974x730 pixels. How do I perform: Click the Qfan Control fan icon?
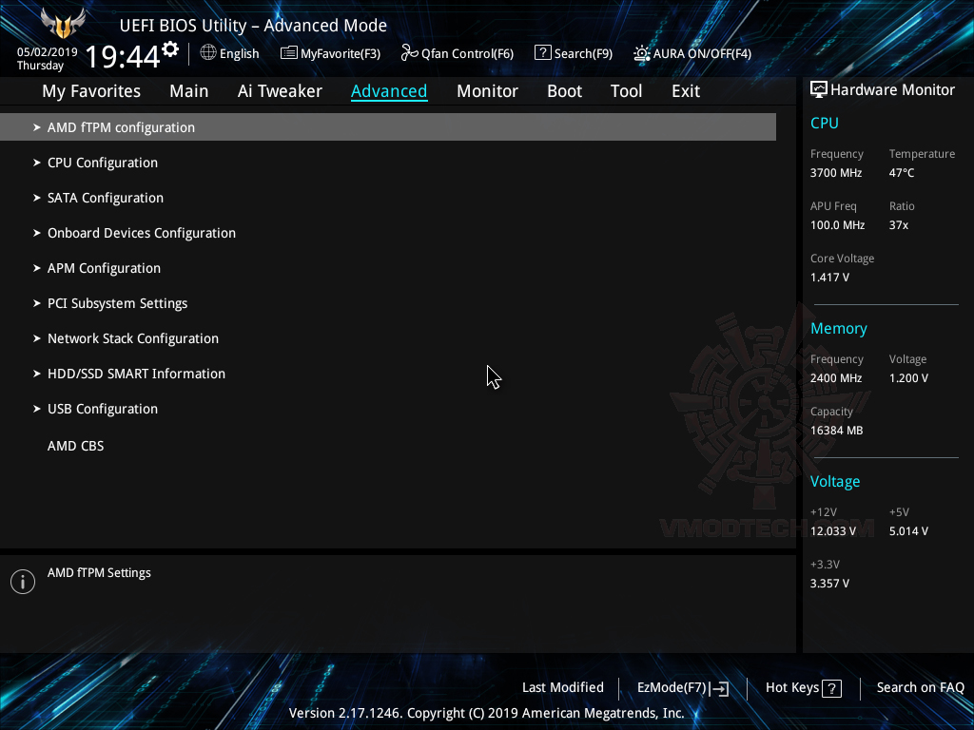click(x=409, y=53)
